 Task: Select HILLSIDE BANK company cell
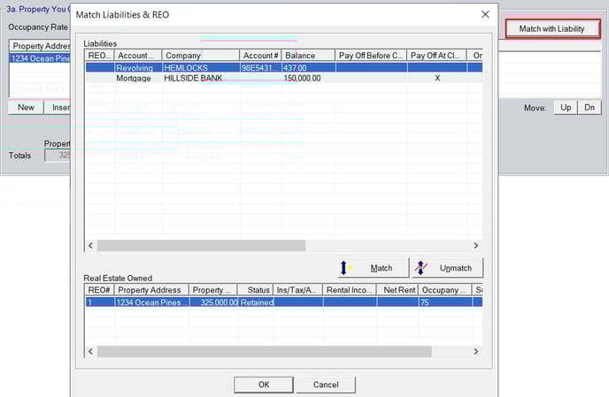click(x=201, y=78)
